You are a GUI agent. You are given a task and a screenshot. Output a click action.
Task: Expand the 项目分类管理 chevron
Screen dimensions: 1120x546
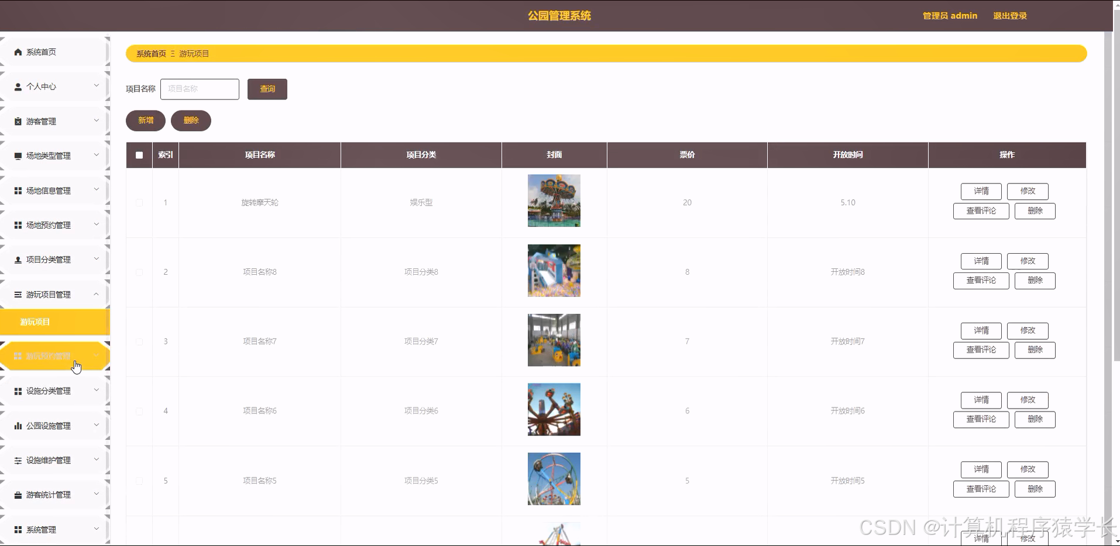point(97,259)
